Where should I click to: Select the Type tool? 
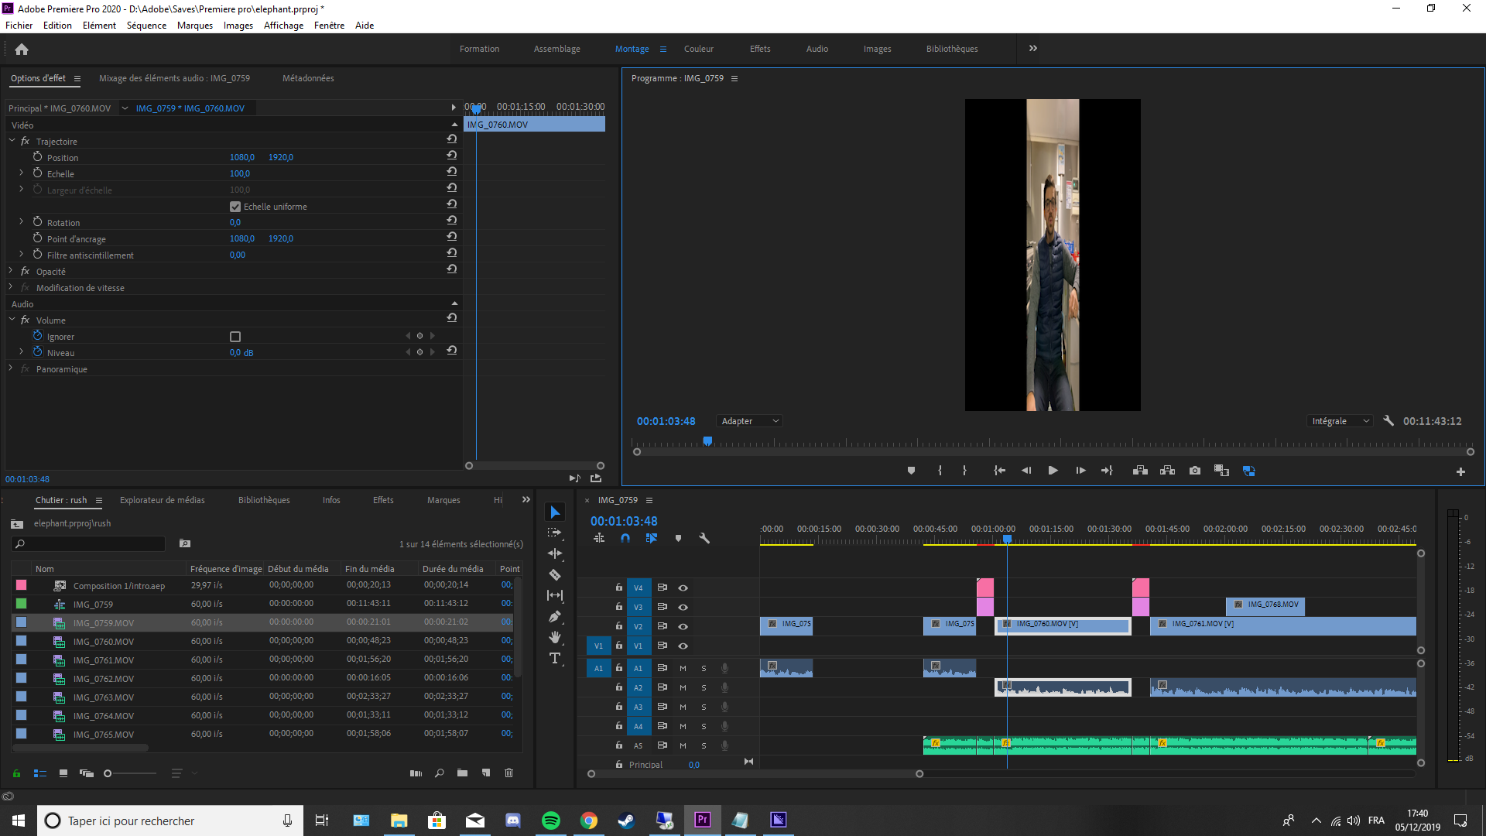tap(555, 659)
